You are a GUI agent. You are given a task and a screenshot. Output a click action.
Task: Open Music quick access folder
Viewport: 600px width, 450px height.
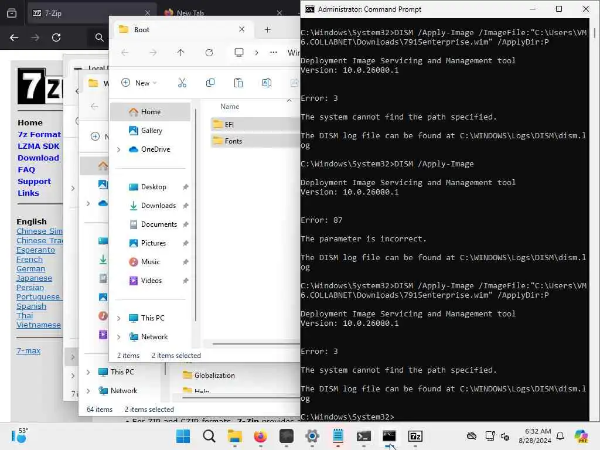click(x=150, y=262)
